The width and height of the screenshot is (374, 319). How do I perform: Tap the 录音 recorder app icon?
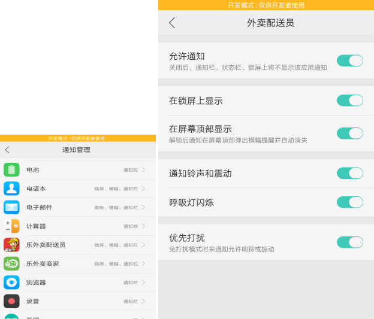coord(11,301)
